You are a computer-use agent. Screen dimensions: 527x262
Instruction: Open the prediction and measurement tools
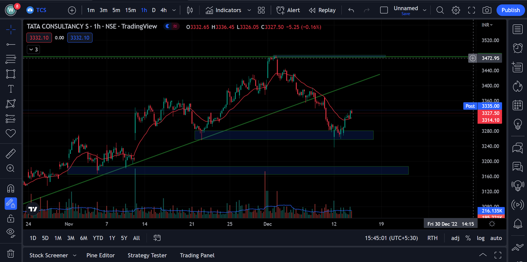[11, 119]
